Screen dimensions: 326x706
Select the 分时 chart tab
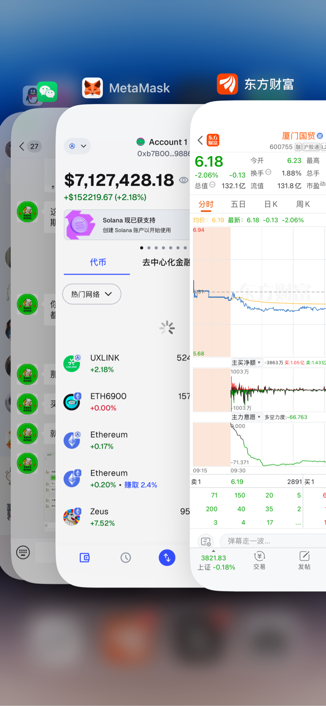pos(206,204)
